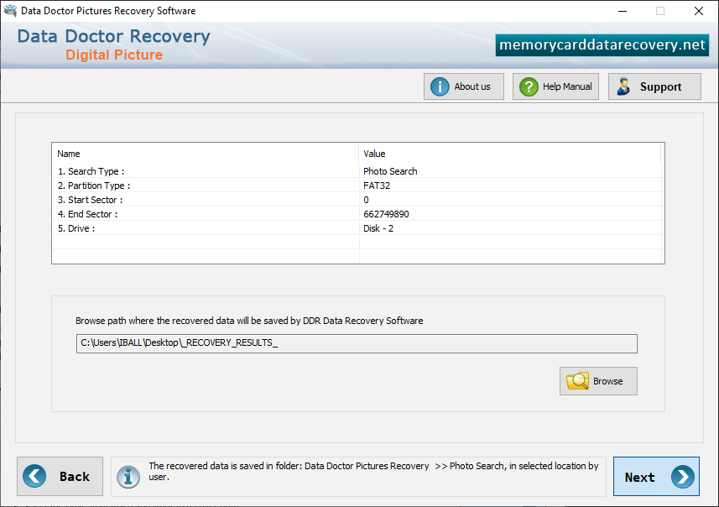
Task: Select the '3. Start Sector :' row
Action: (x=358, y=200)
